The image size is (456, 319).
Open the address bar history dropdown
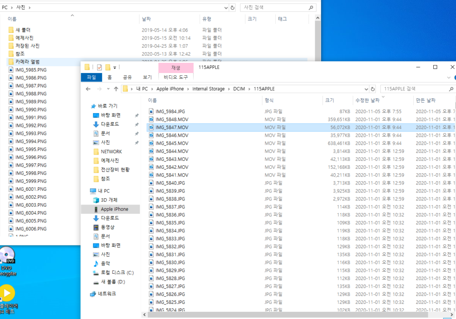(366, 89)
